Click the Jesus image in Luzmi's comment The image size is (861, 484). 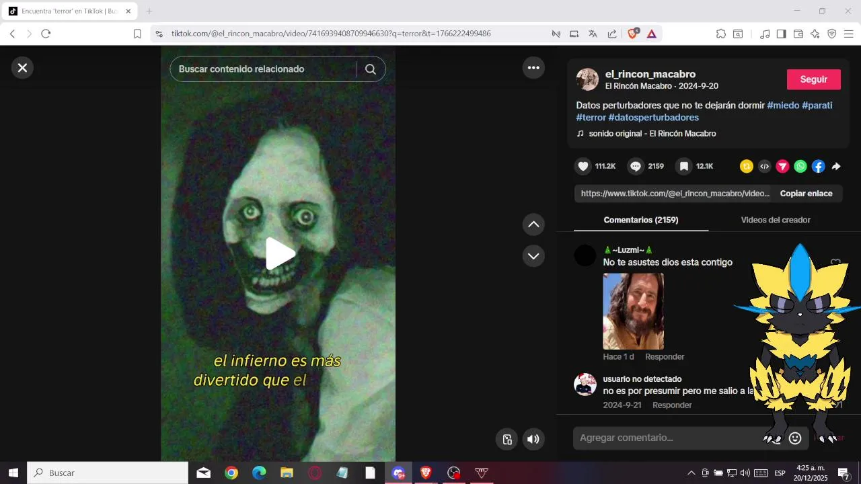[x=633, y=311]
